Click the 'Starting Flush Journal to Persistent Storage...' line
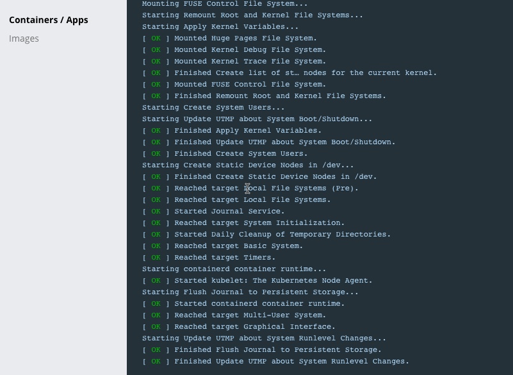 click(x=250, y=292)
